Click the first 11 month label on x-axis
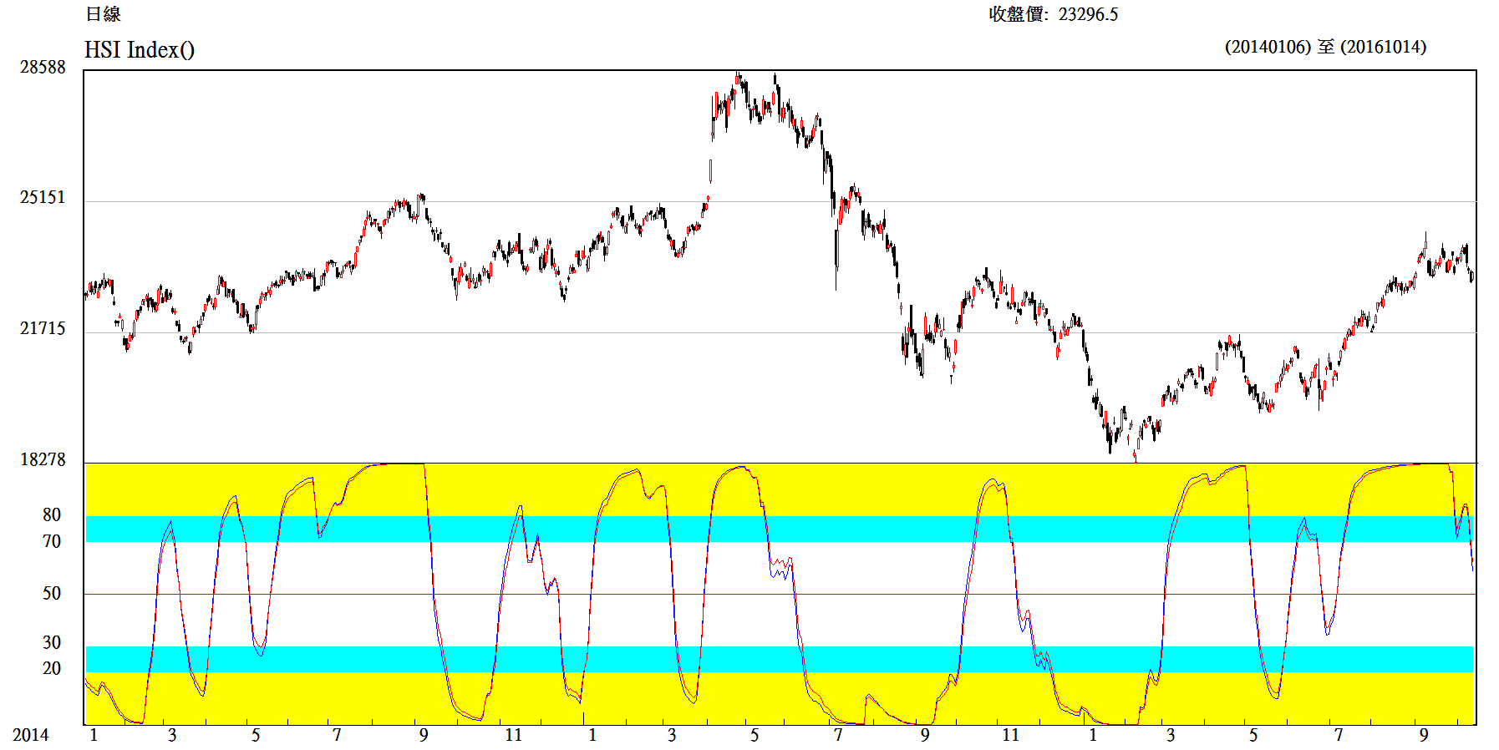1499x750 pixels. click(x=513, y=735)
